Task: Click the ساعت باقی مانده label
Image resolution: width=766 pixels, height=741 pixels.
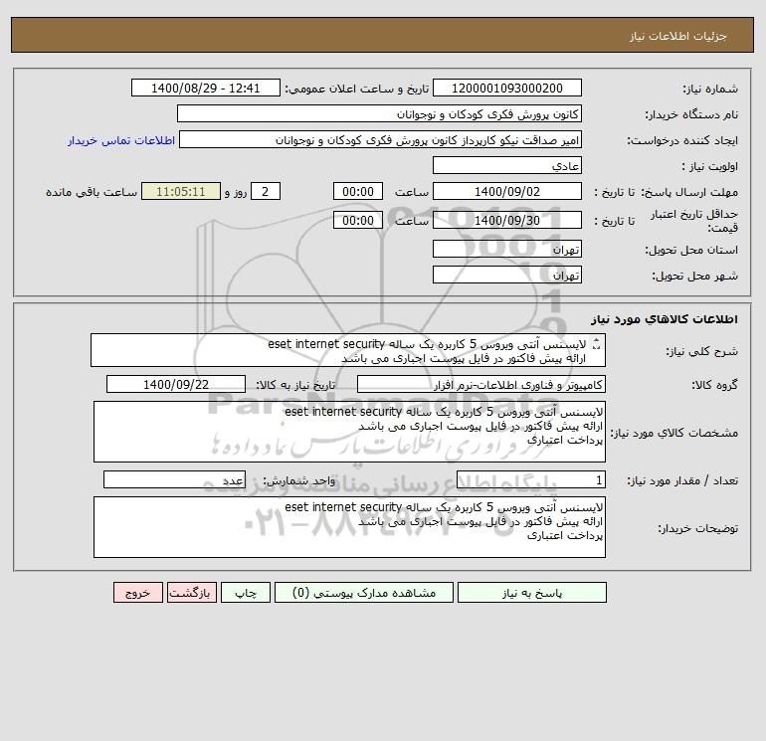Action: pyautogui.click(x=92, y=192)
